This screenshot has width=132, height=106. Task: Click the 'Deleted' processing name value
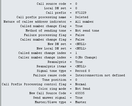(82, 17)
